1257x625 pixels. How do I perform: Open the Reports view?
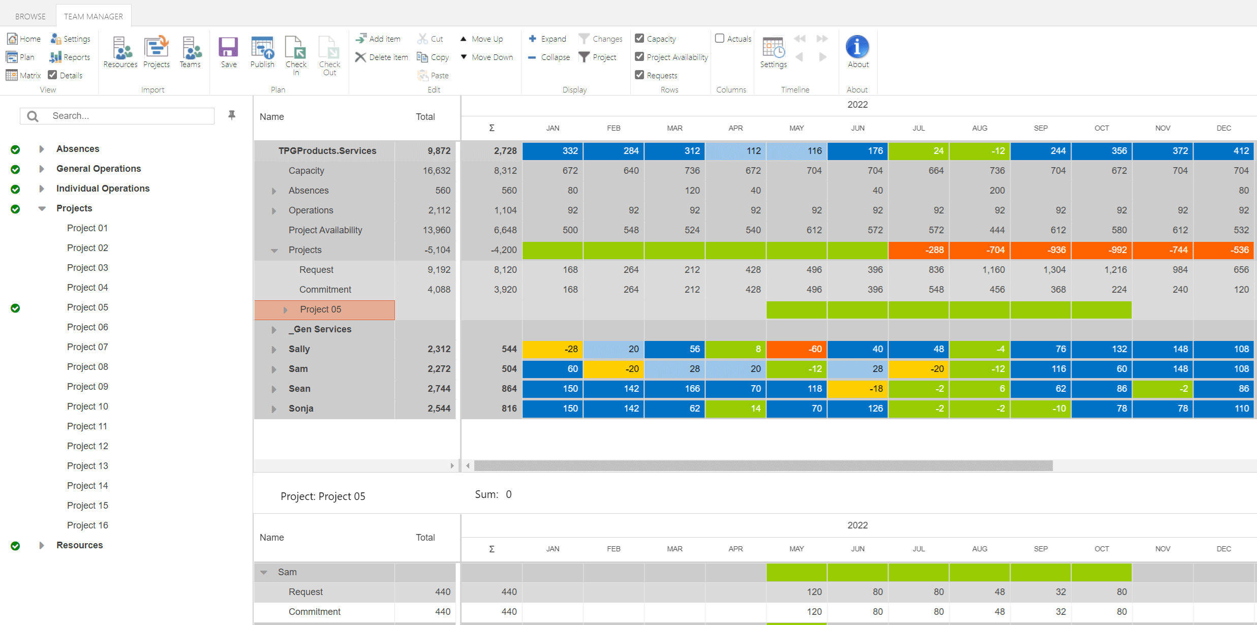pos(70,57)
